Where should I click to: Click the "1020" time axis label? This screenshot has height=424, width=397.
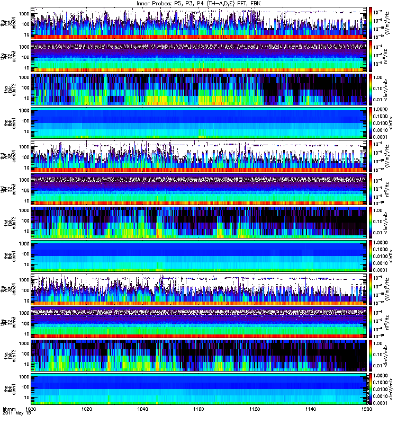click(x=87, y=409)
